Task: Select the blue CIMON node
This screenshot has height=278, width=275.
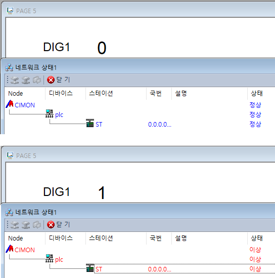Action: pos(25,105)
